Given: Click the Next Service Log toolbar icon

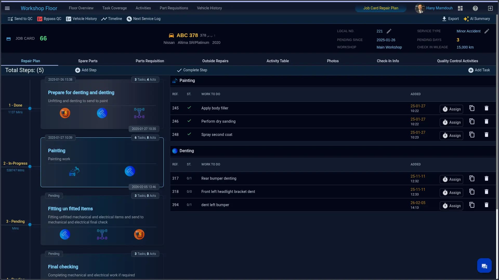Looking at the screenshot, I should (x=129, y=19).
